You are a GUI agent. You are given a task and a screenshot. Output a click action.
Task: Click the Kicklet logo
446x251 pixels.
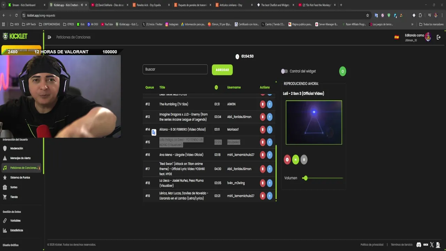coord(15,36)
